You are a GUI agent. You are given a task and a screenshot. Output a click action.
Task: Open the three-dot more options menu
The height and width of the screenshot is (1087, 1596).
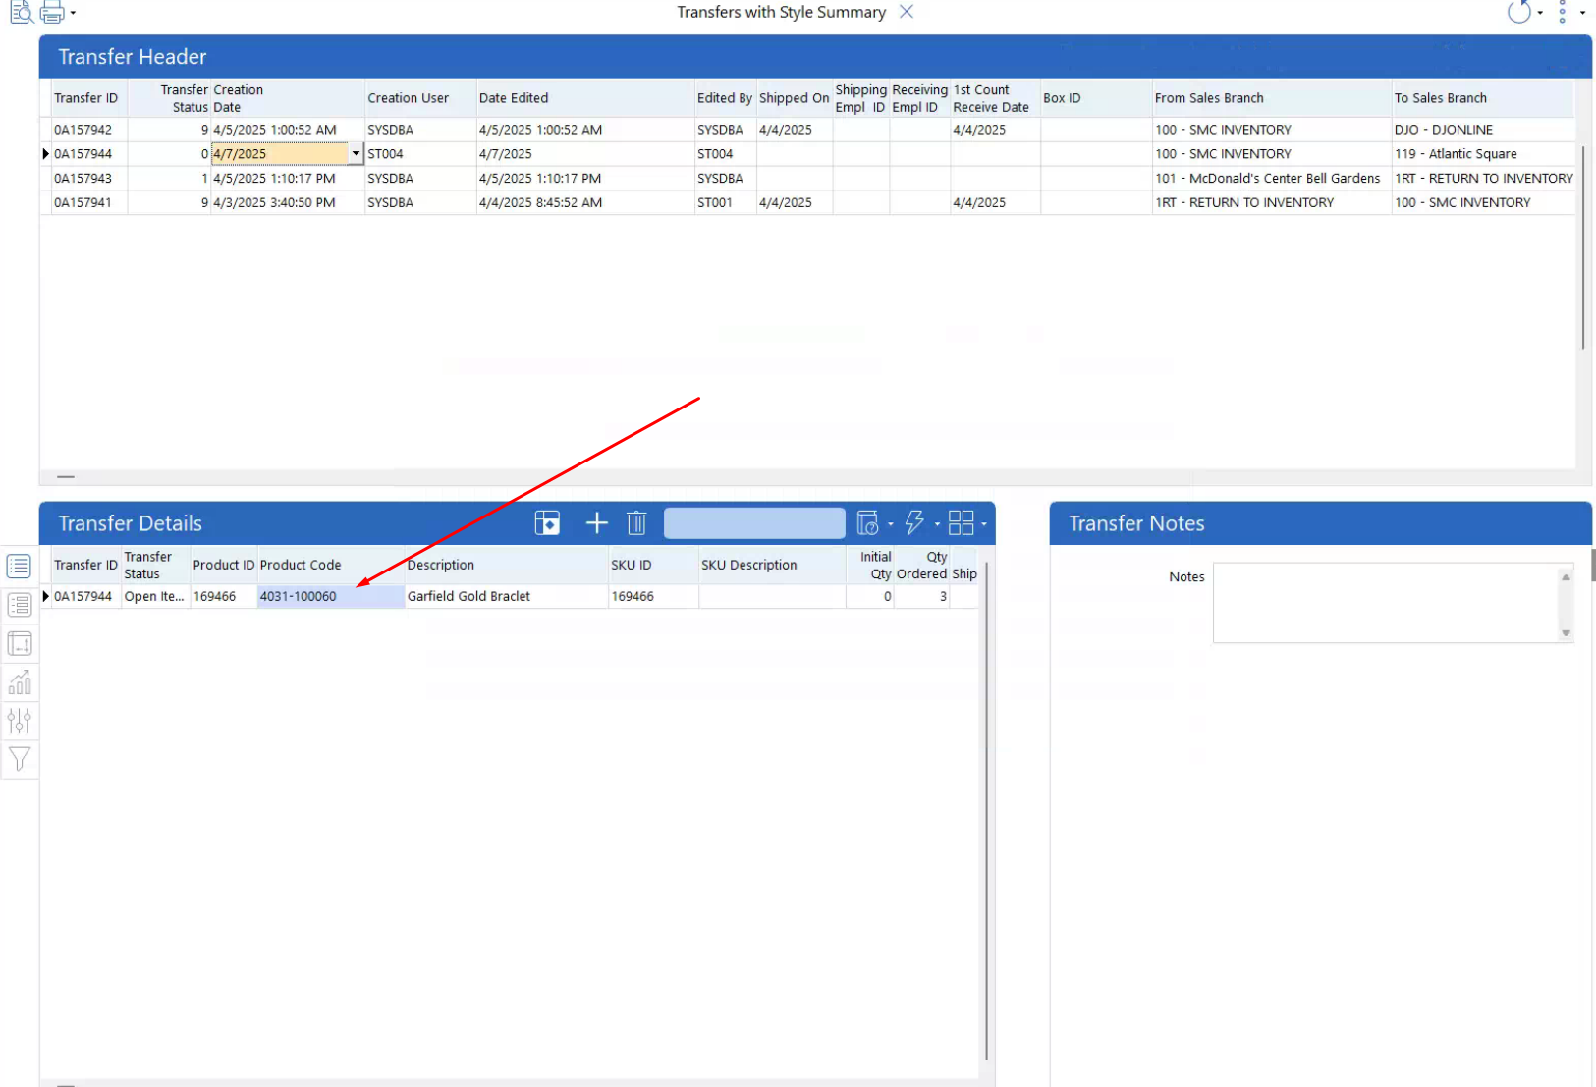click(1563, 12)
